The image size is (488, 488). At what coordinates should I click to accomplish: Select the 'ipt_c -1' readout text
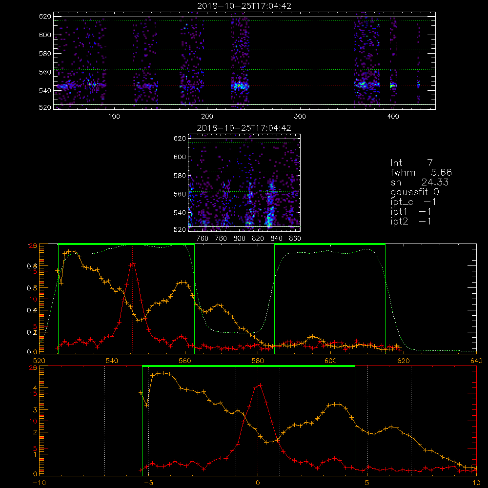coord(413,202)
